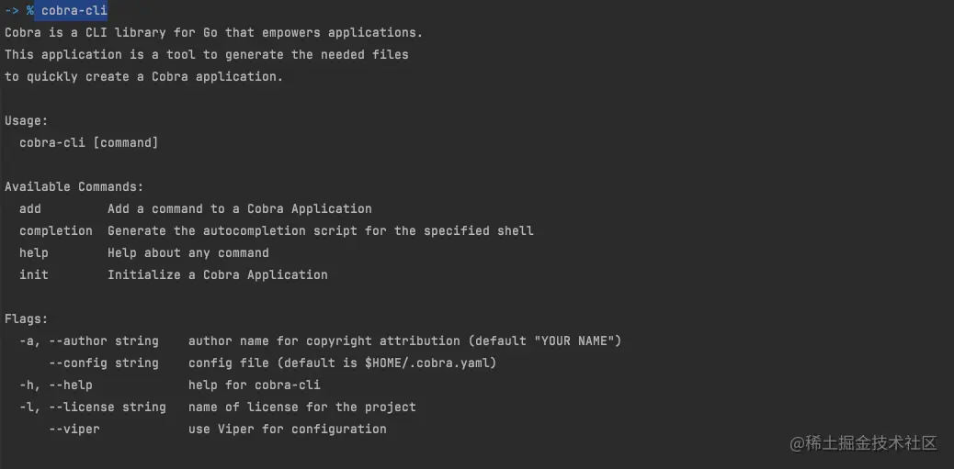
Task: Select the "cobra-cli [command]" usage line
Action: tap(88, 142)
